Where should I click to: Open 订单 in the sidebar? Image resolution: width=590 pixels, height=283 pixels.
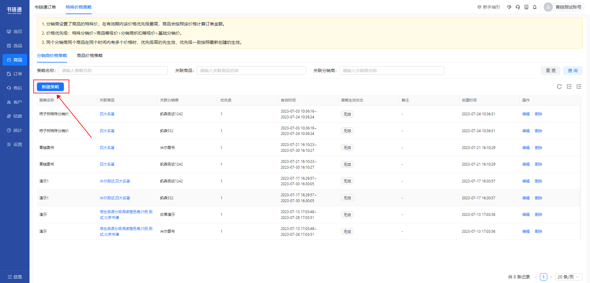14,74
